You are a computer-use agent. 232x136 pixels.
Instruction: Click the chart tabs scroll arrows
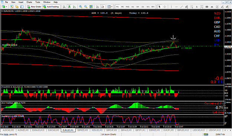[229, 130]
